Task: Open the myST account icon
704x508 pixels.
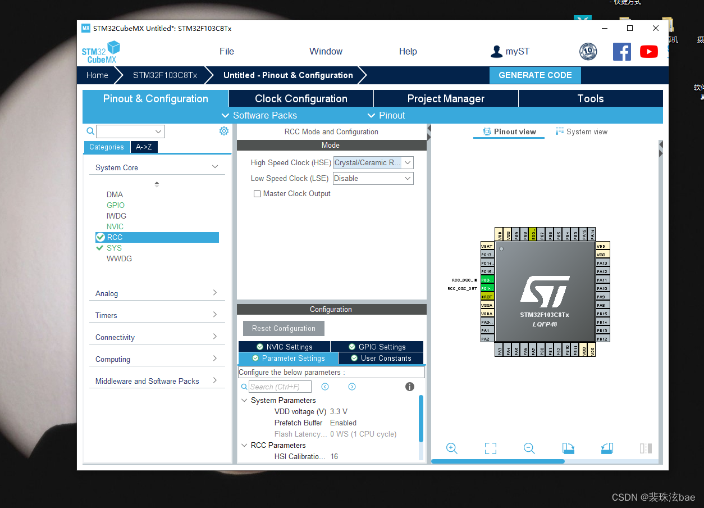Action: tap(496, 52)
